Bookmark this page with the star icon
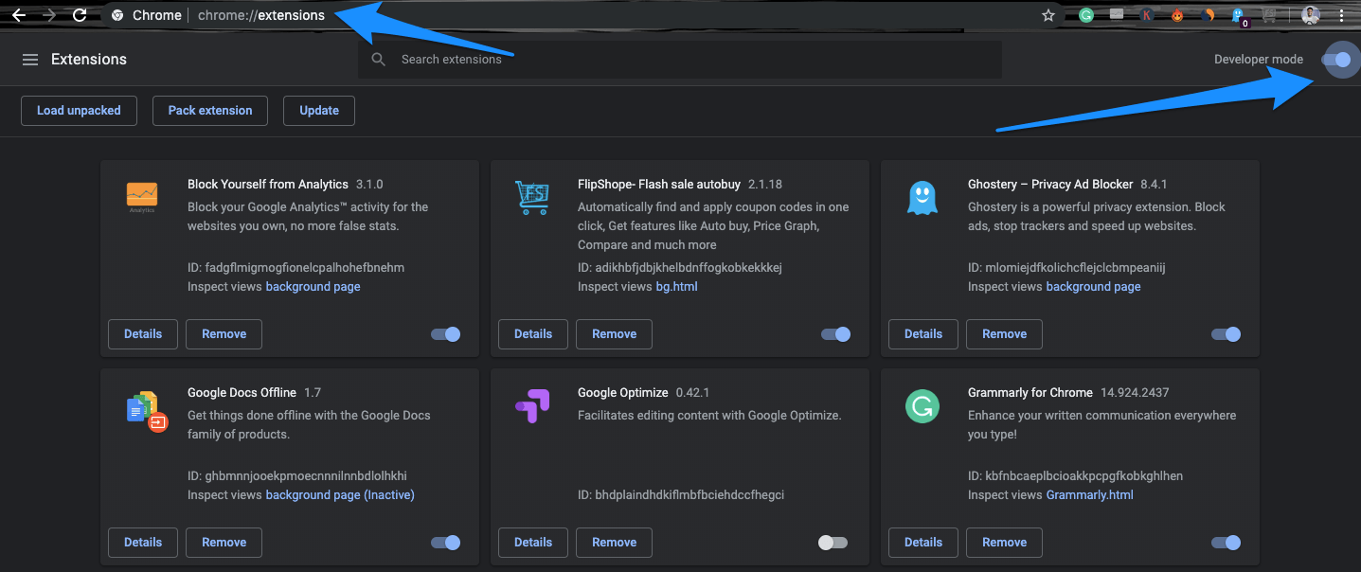The width and height of the screenshot is (1361, 572). [x=1048, y=15]
